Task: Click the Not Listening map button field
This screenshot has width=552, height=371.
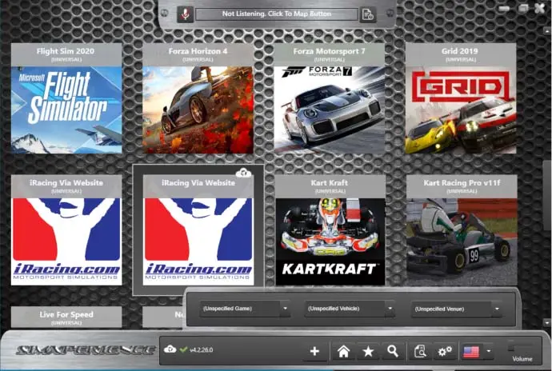Action: [277, 14]
